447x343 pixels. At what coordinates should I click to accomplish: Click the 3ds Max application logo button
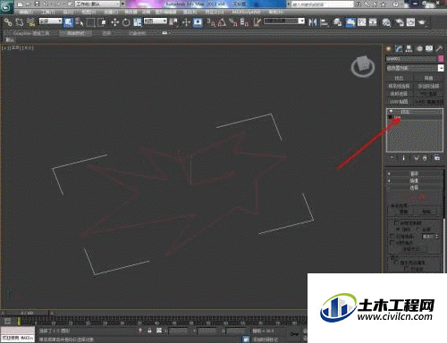[6, 6]
